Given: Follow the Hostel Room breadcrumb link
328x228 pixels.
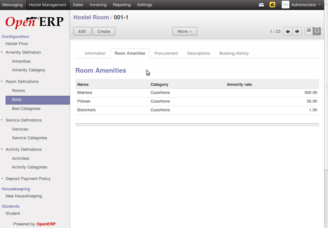Looking at the screenshot, I should pyautogui.click(x=91, y=17).
